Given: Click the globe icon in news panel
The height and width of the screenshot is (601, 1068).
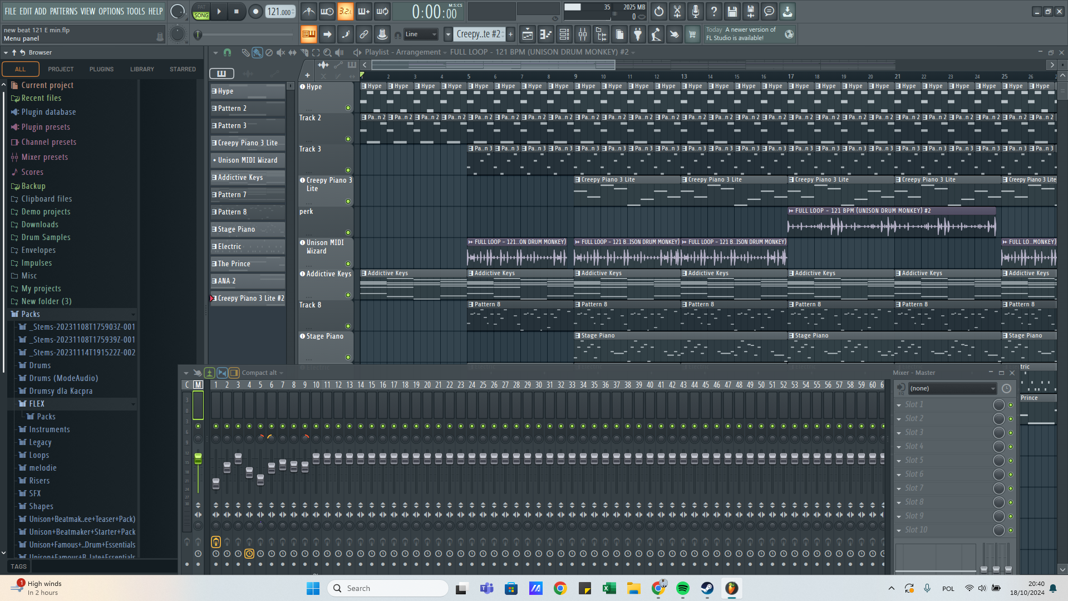Looking at the screenshot, I should pyautogui.click(x=789, y=34).
